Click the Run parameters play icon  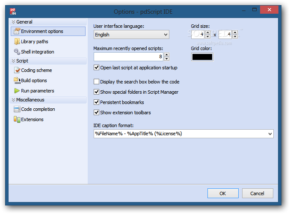17,91
